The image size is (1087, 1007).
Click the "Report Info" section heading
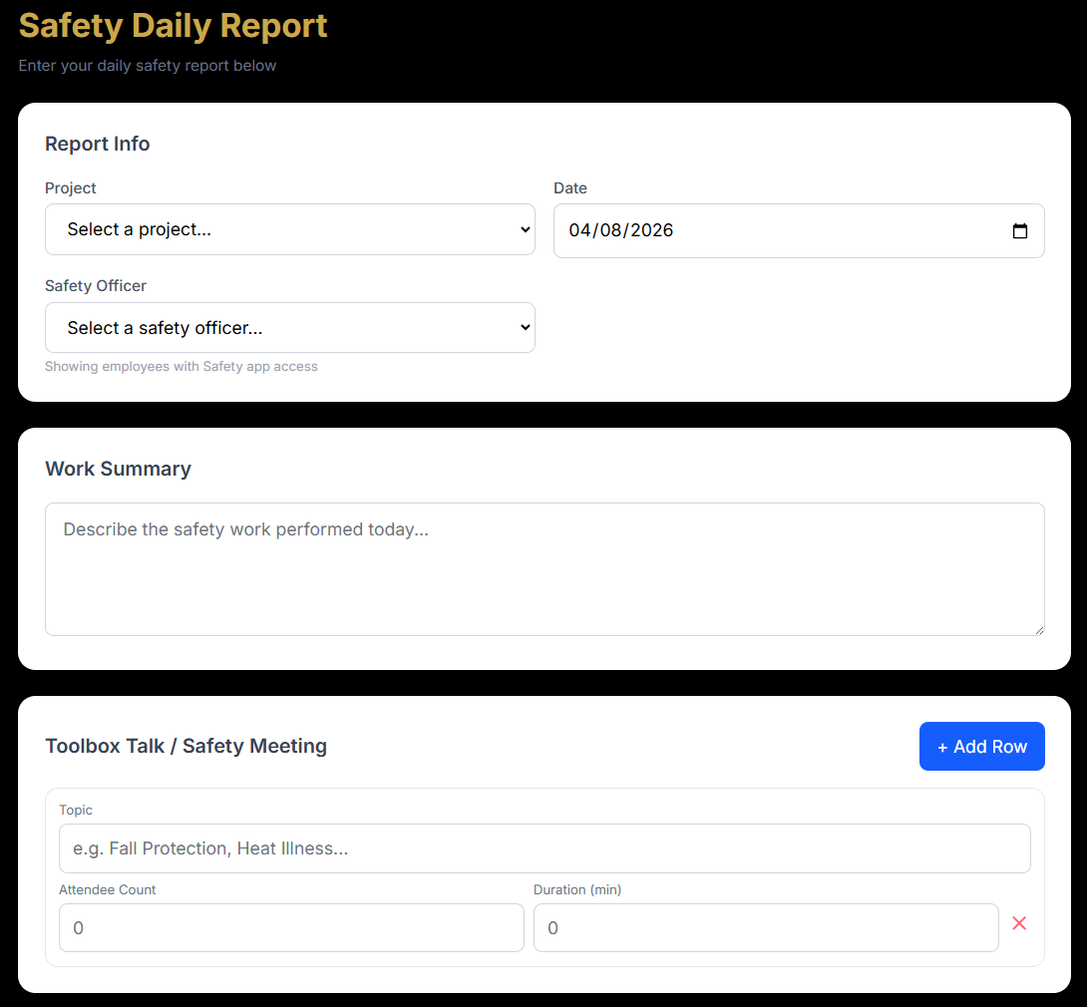[97, 144]
